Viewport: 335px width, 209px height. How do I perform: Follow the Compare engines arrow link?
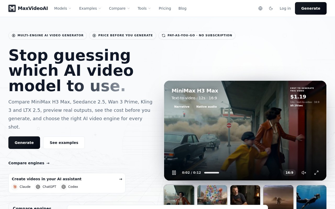click(x=29, y=163)
